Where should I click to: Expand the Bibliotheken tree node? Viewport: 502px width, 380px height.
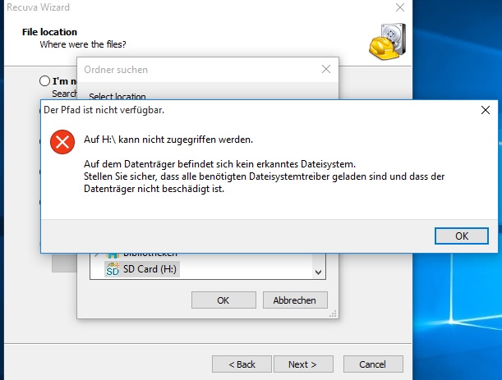96,255
